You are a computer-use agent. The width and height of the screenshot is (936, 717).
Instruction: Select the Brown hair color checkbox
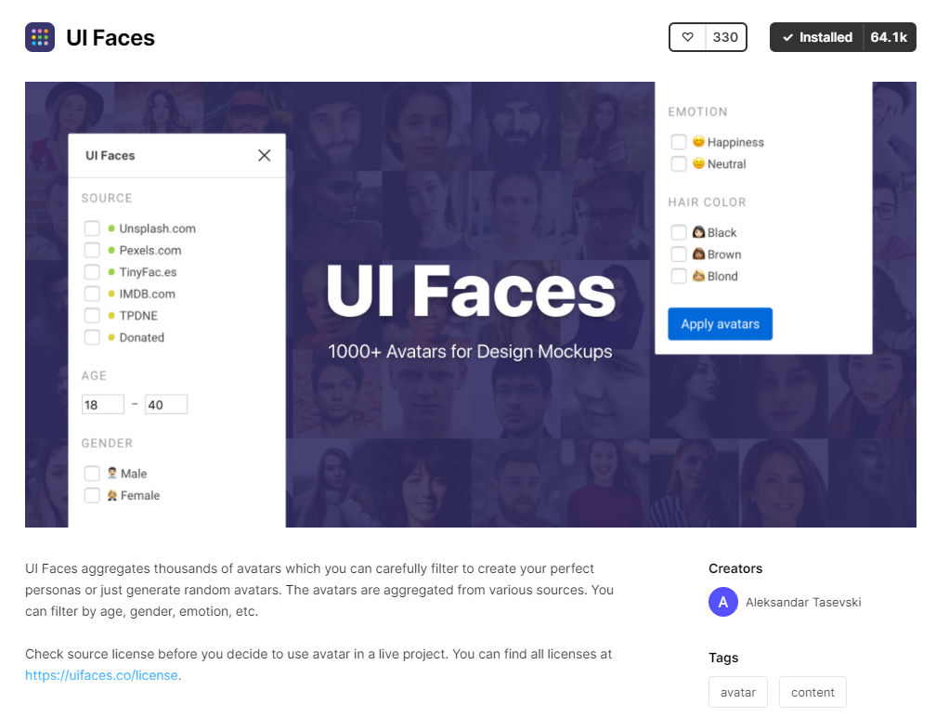pos(679,254)
